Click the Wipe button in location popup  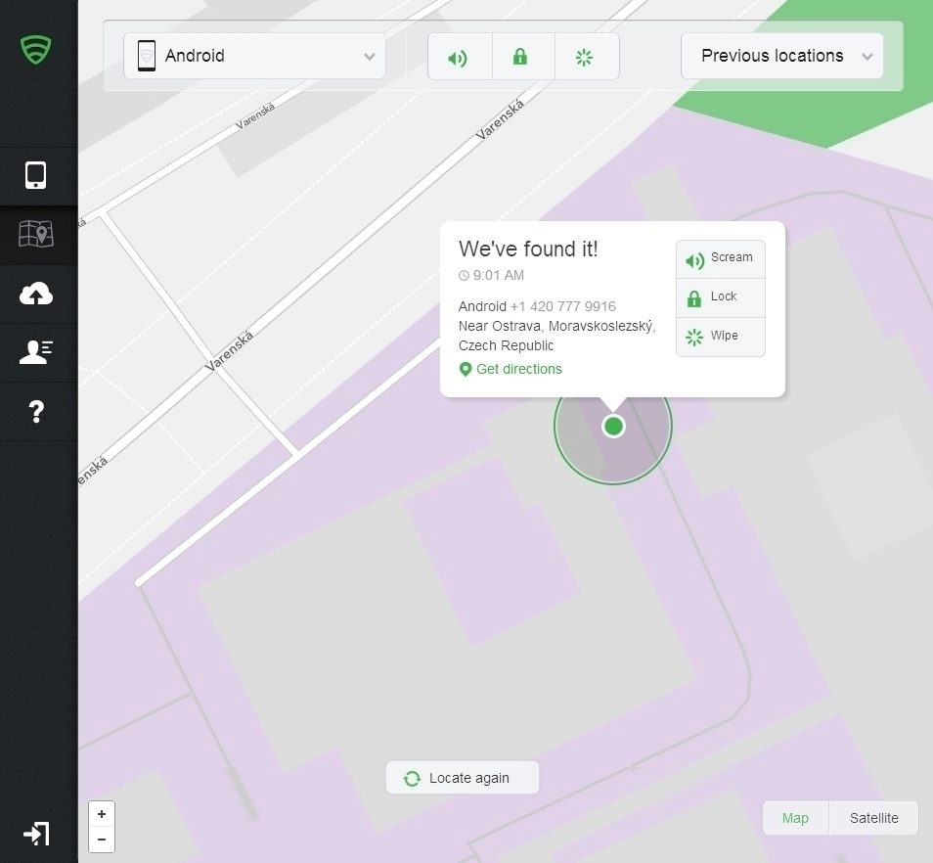[720, 337]
